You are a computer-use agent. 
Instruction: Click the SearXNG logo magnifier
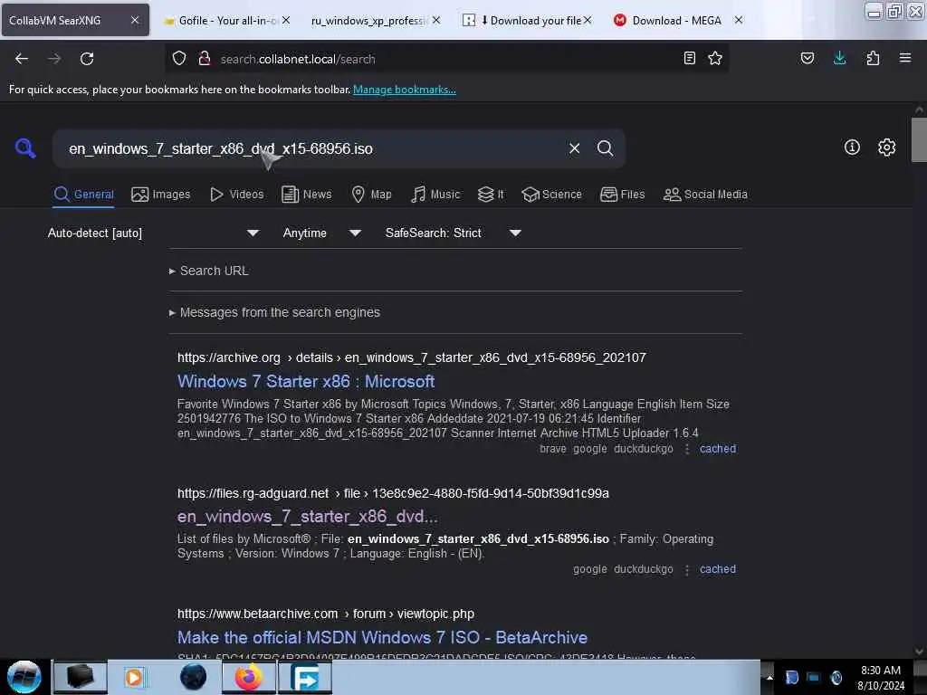tap(25, 148)
